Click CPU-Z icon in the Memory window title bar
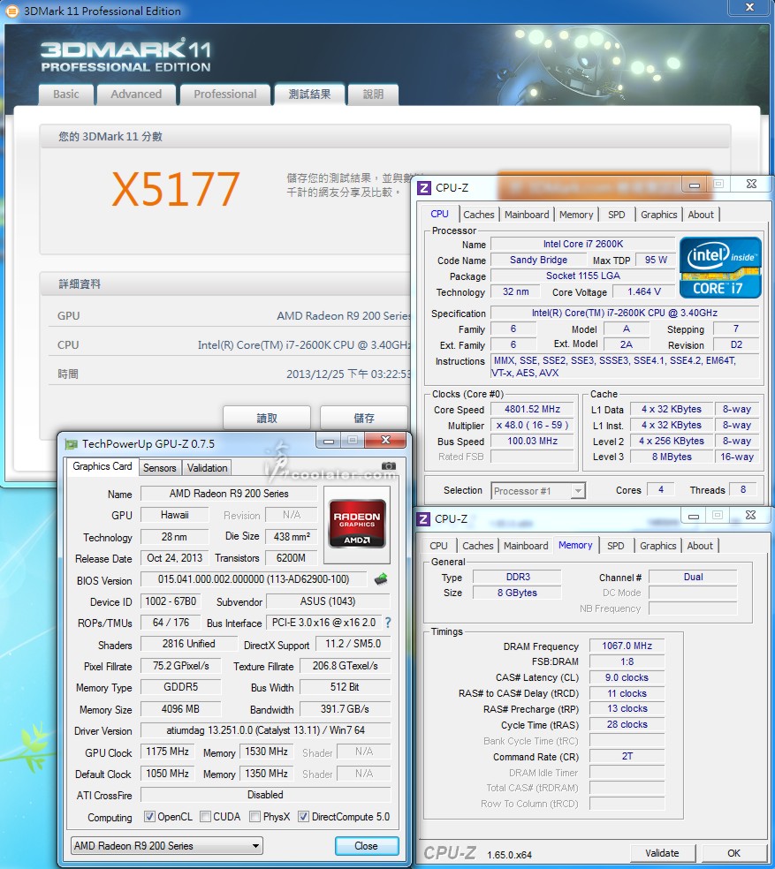 (x=424, y=518)
